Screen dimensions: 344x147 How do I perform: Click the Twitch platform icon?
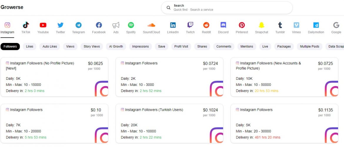coord(190,25)
